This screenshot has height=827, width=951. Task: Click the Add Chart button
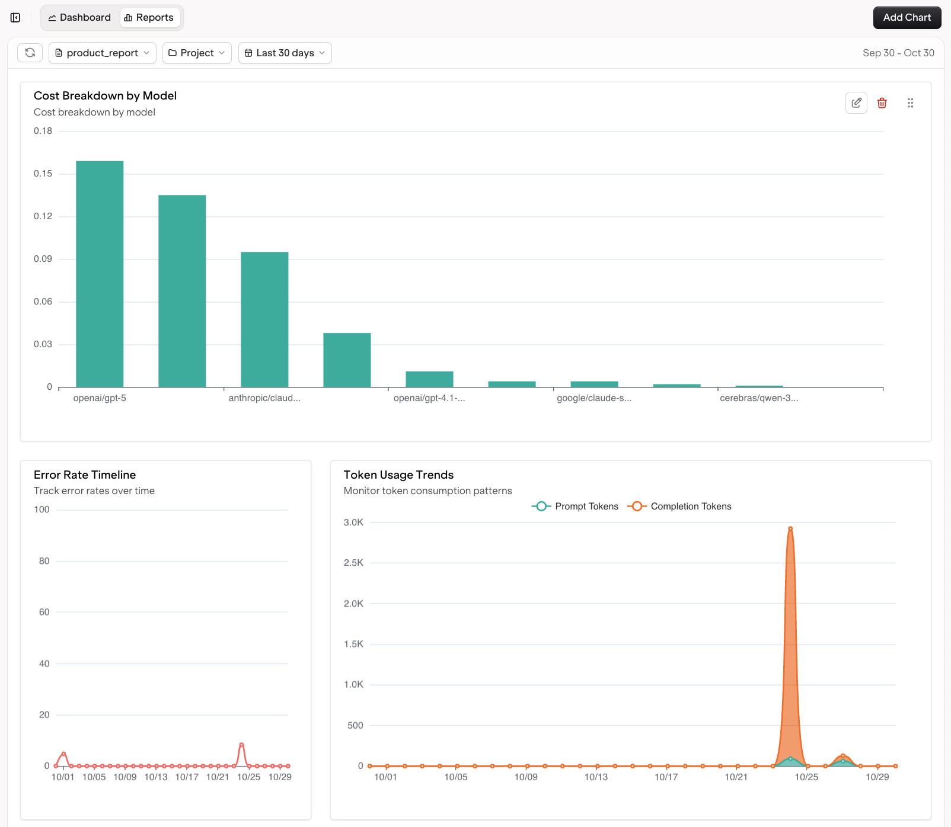coord(907,18)
